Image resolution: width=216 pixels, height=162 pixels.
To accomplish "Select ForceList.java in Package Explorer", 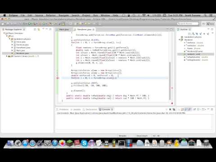I will click(x=22, y=45).
